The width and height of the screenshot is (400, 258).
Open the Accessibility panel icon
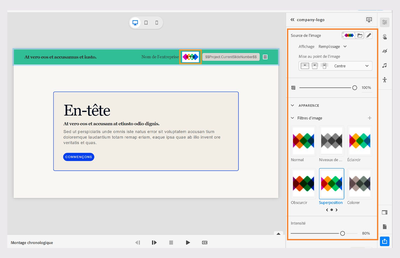click(x=385, y=80)
